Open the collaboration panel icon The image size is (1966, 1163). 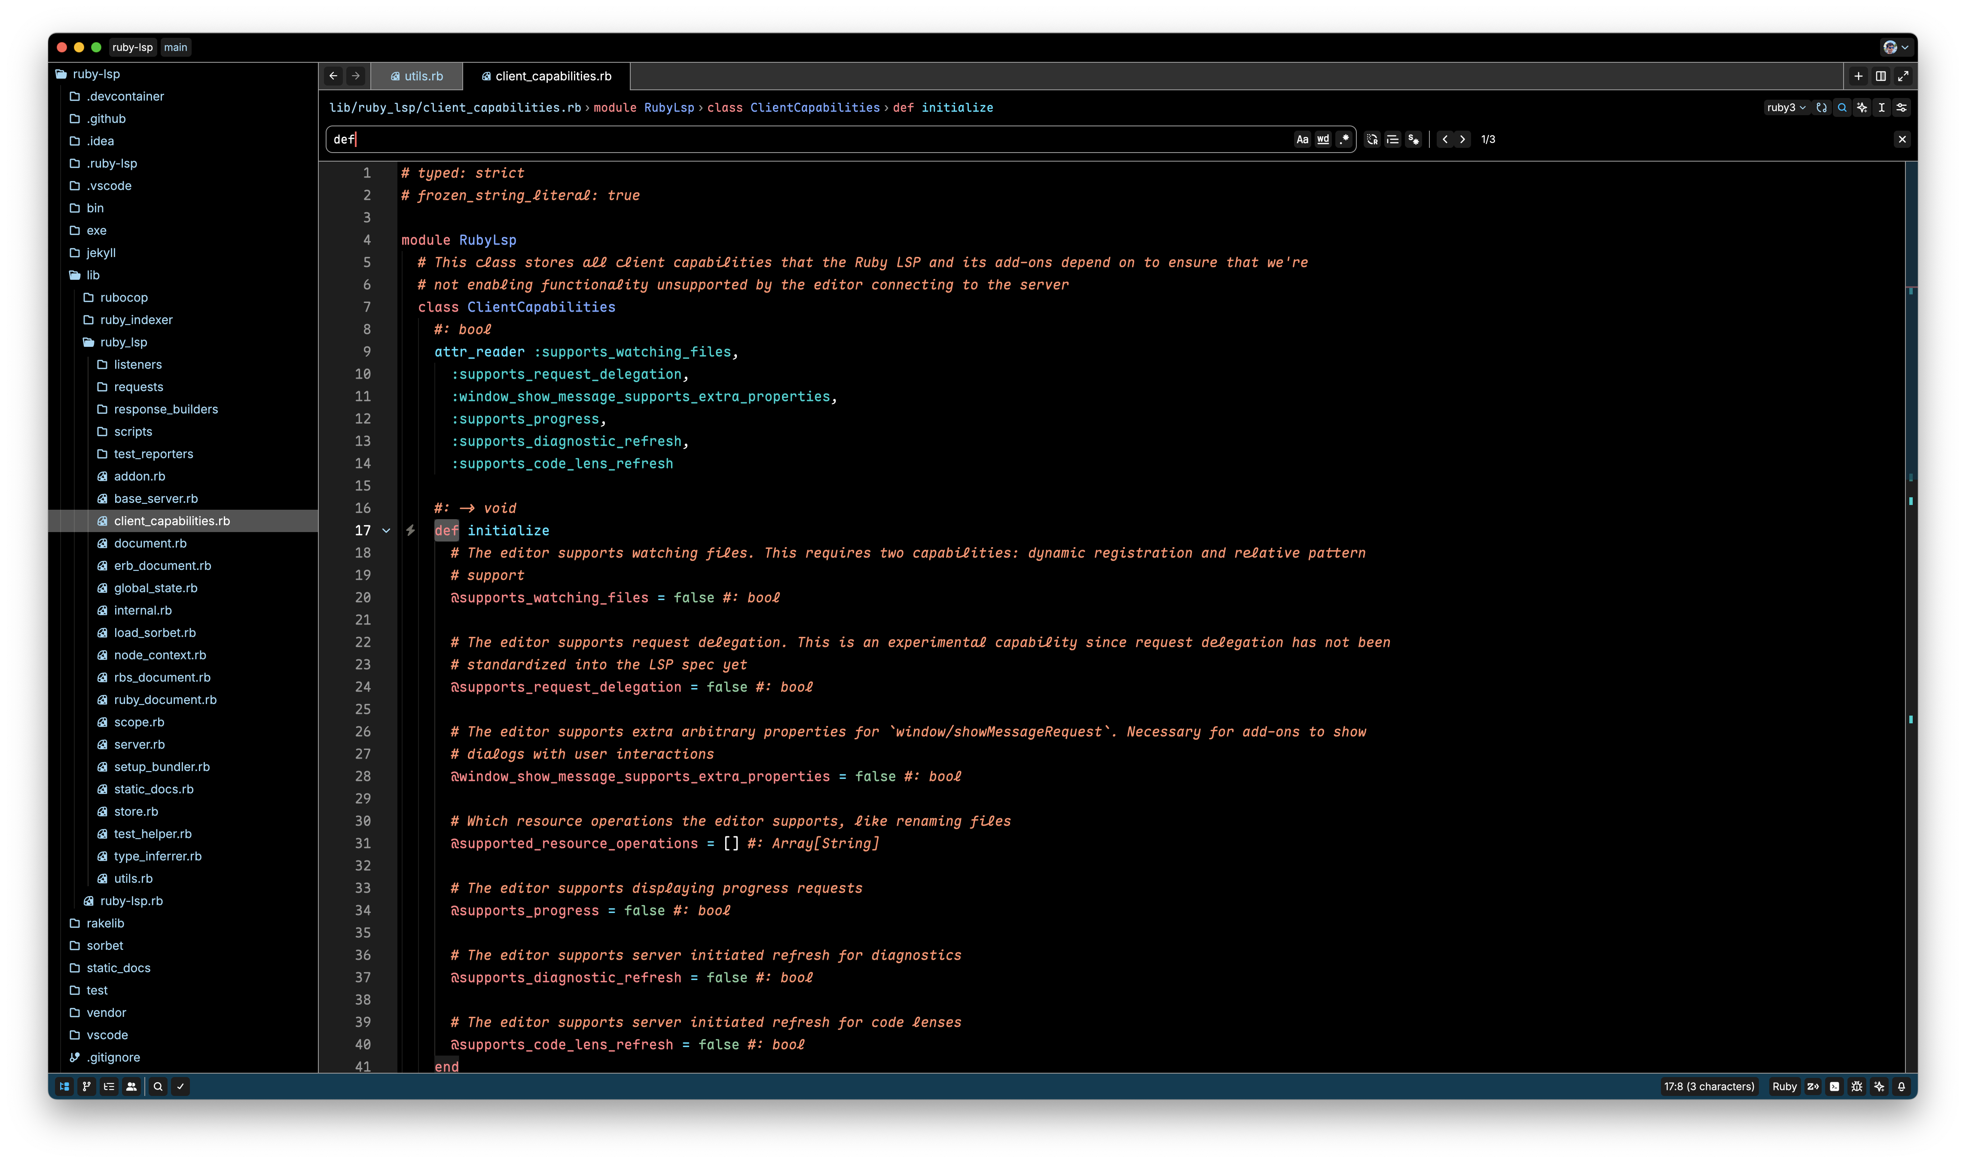point(131,1086)
